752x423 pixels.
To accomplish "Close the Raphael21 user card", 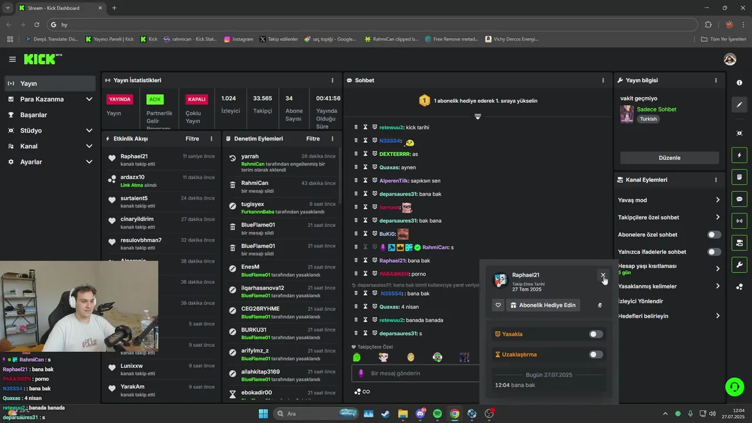I will pyautogui.click(x=603, y=275).
